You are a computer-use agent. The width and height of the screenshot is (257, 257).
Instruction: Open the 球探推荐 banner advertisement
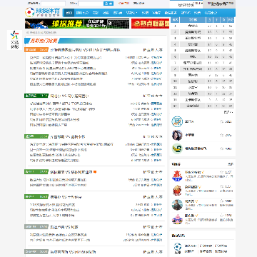click(x=77, y=24)
